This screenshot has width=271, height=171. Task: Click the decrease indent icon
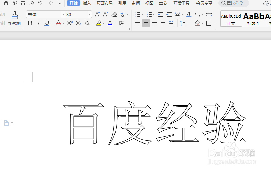(161, 14)
